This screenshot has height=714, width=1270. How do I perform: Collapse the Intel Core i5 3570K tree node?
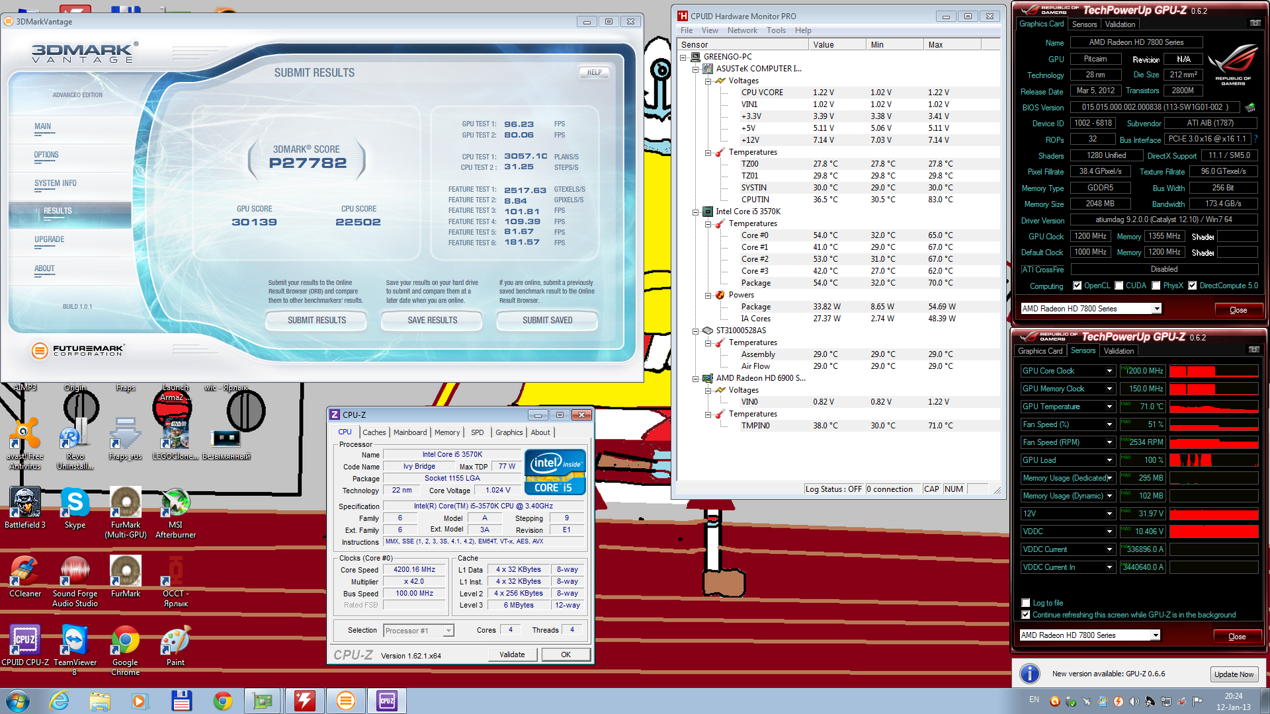pos(695,212)
